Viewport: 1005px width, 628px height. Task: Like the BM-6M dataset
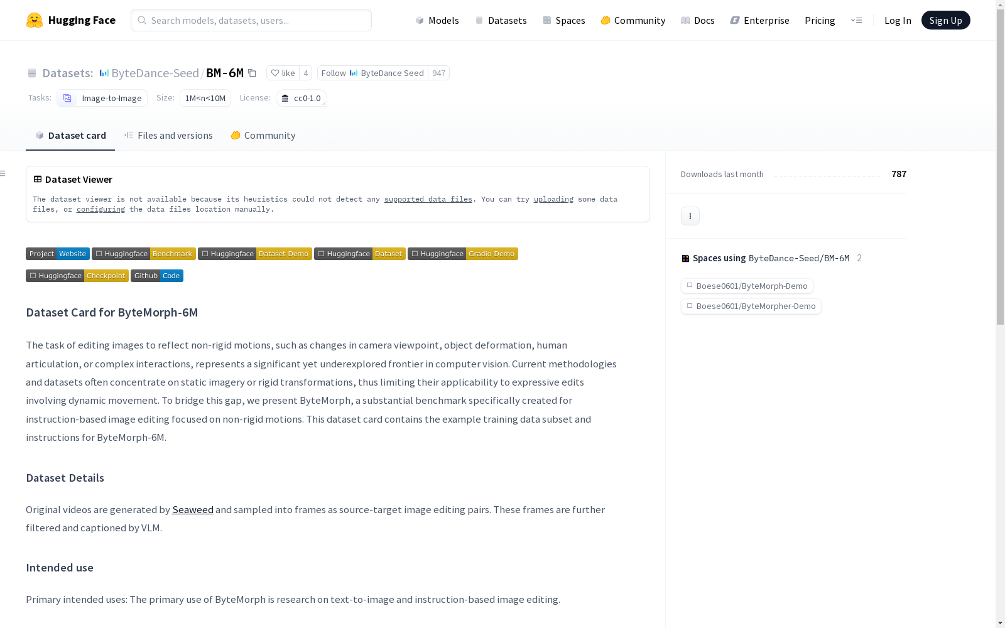click(283, 73)
